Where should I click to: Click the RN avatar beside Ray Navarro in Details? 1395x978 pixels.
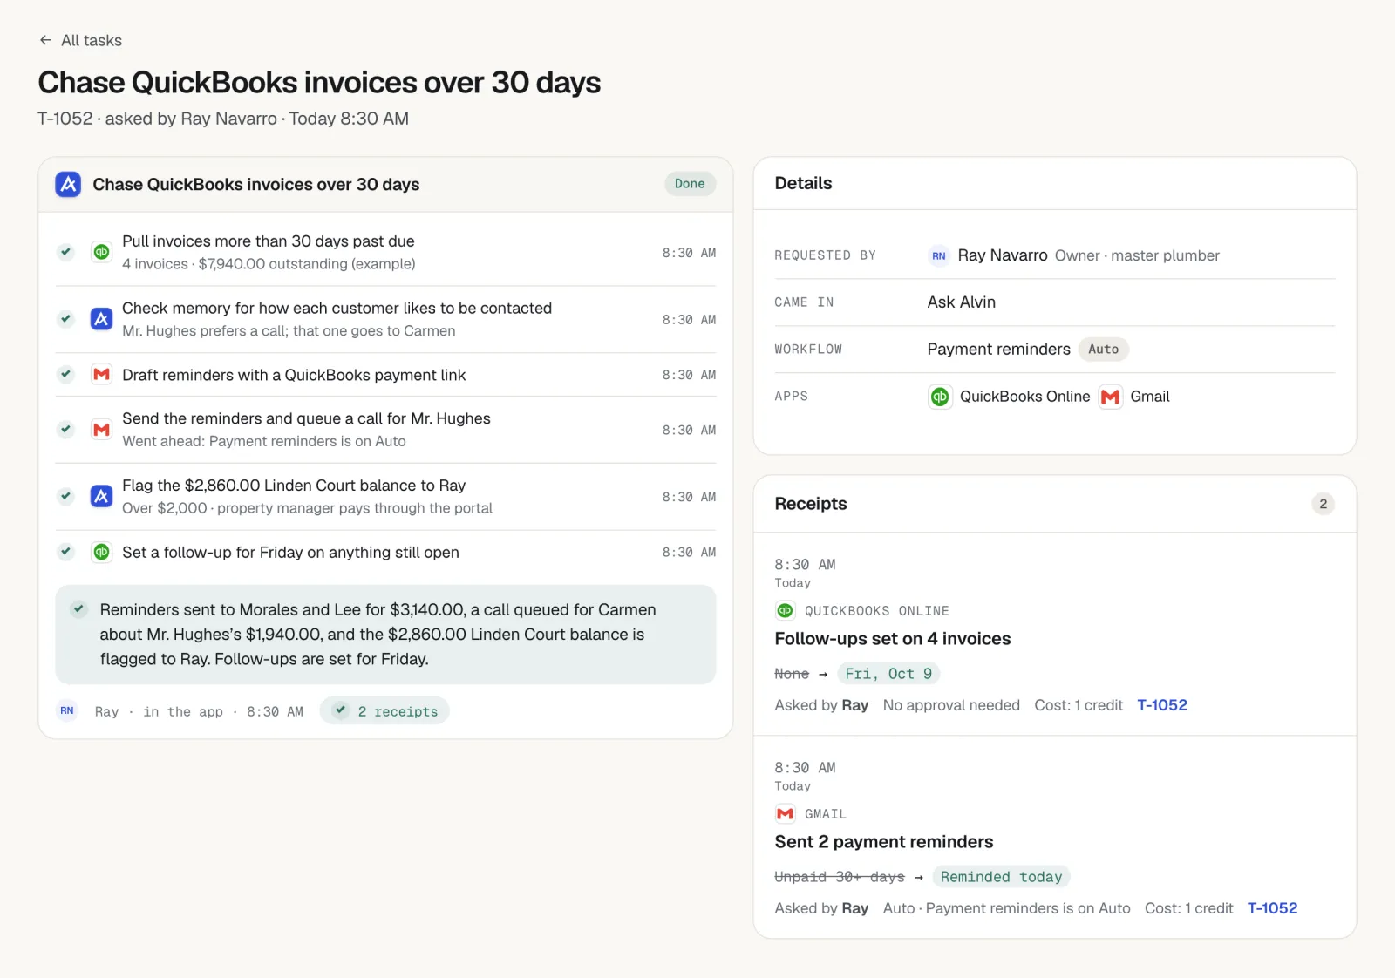[938, 255]
